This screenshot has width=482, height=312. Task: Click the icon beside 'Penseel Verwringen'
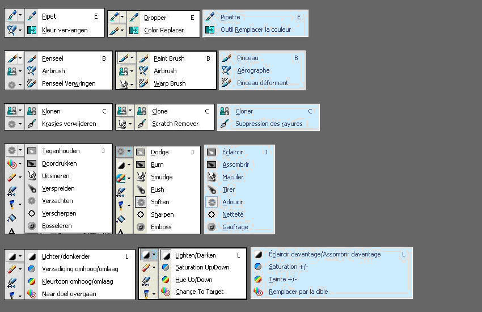coord(32,83)
